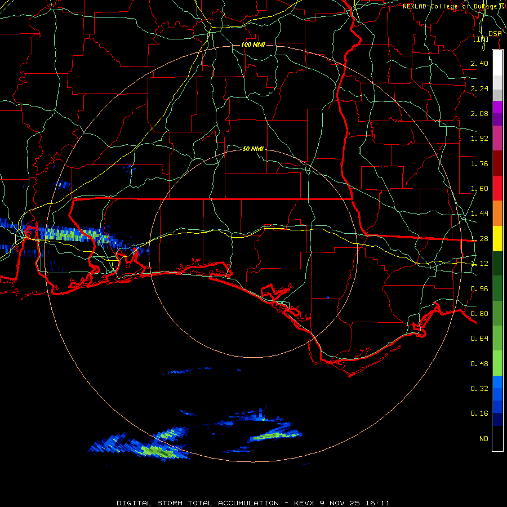The height and width of the screenshot is (507, 507).
Task: Pick the white swatch in the color scale
Action: click(497, 63)
